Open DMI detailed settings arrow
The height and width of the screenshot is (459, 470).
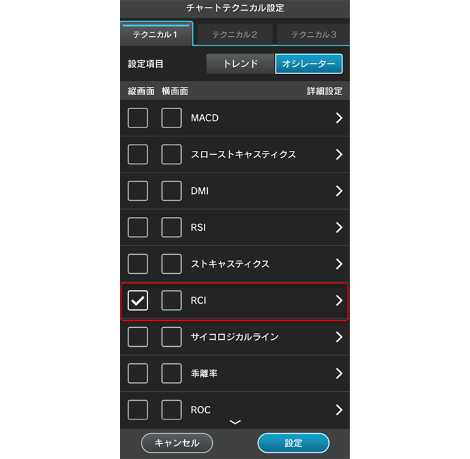point(339,191)
